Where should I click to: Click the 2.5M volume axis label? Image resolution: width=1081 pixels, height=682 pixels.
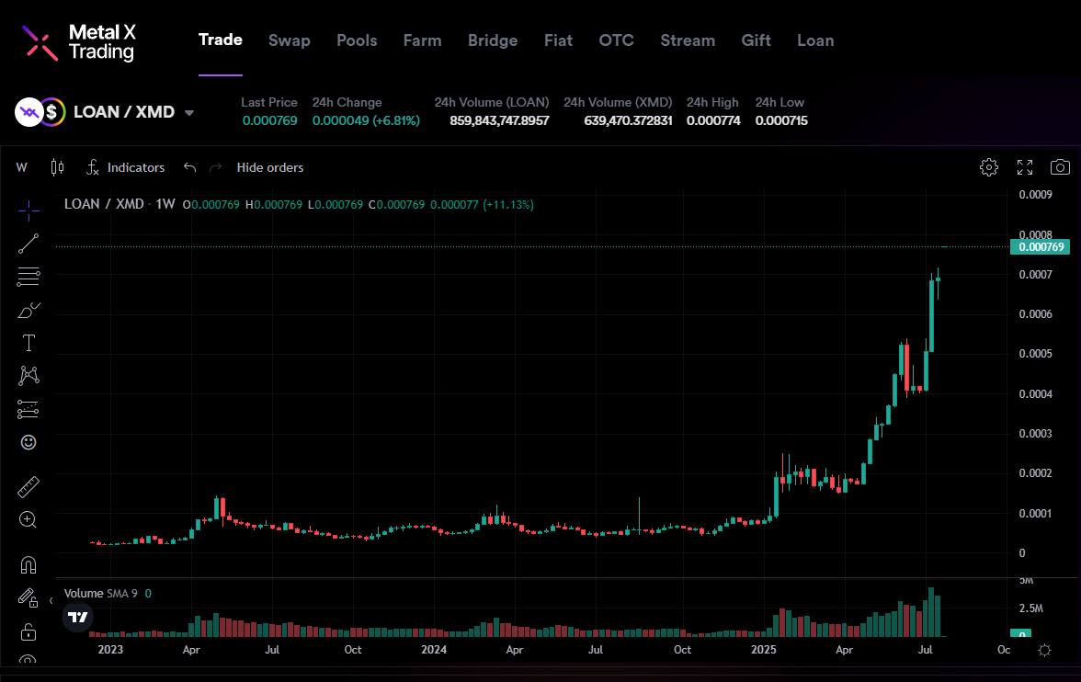(1030, 608)
